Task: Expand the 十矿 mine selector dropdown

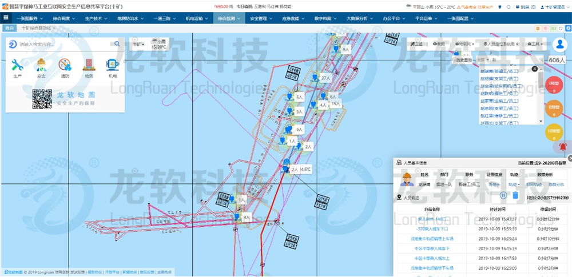Action: pyautogui.click(x=138, y=43)
